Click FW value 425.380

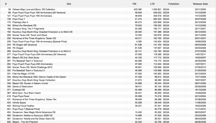(x=138, y=9)
